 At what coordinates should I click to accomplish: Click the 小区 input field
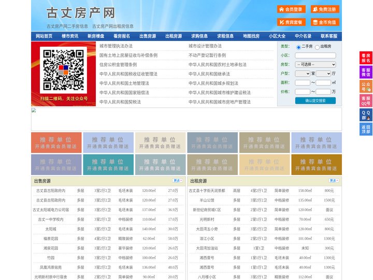point(315,55)
